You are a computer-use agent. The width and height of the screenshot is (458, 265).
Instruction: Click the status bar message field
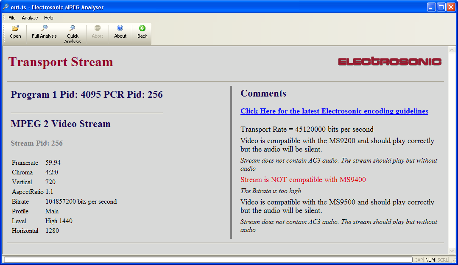point(208,260)
